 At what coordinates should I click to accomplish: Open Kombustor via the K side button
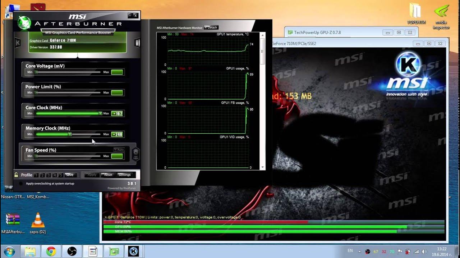coord(18,43)
